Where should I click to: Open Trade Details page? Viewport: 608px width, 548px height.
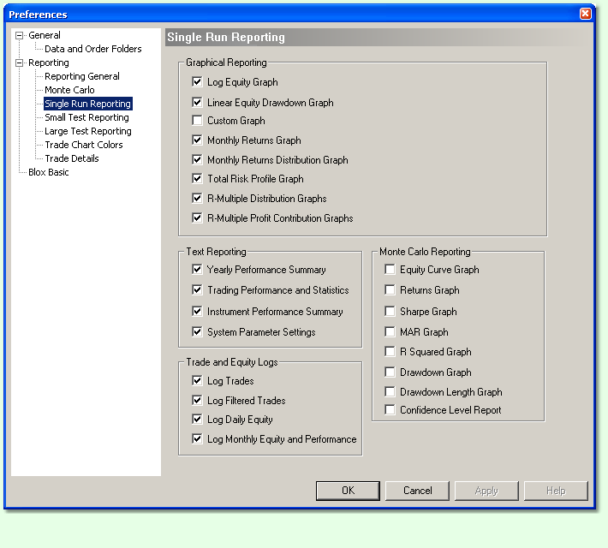point(72,158)
